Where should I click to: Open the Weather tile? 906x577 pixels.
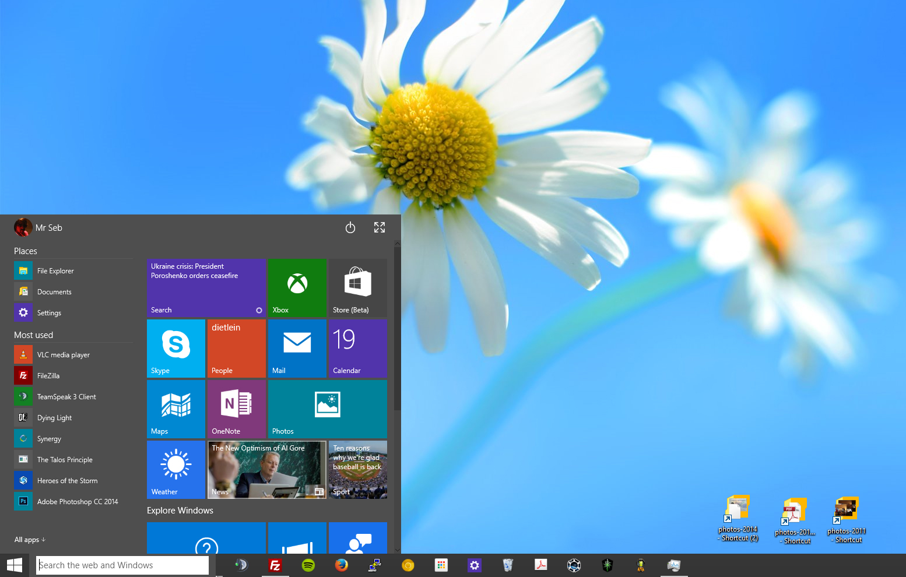pyautogui.click(x=175, y=470)
